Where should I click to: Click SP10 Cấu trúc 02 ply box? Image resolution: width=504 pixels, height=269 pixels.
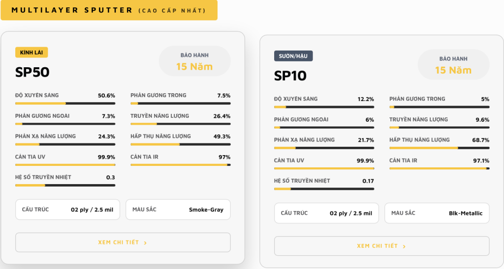pyautogui.click(x=327, y=213)
